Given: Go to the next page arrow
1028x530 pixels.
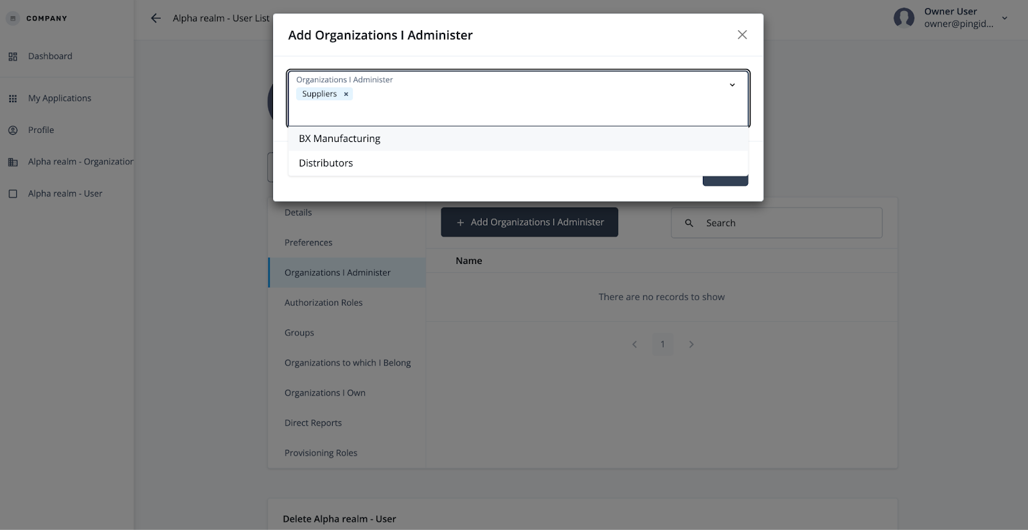Looking at the screenshot, I should (x=691, y=344).
